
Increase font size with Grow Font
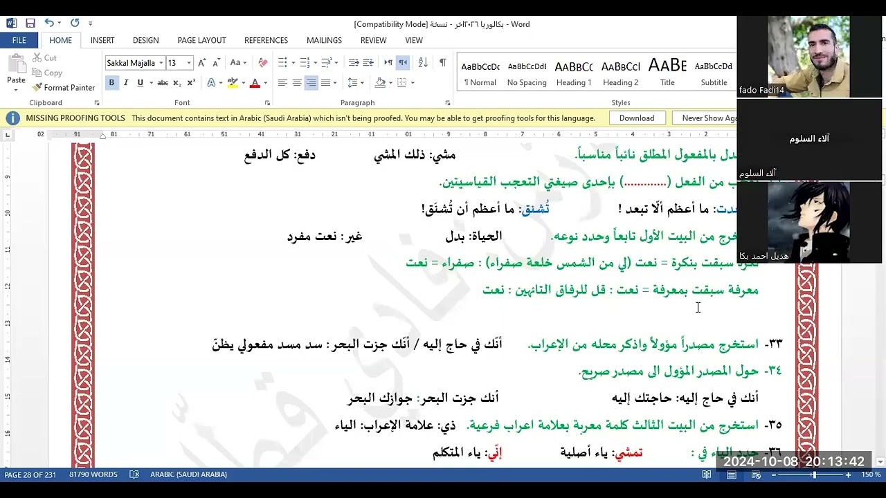coord(202,63)
